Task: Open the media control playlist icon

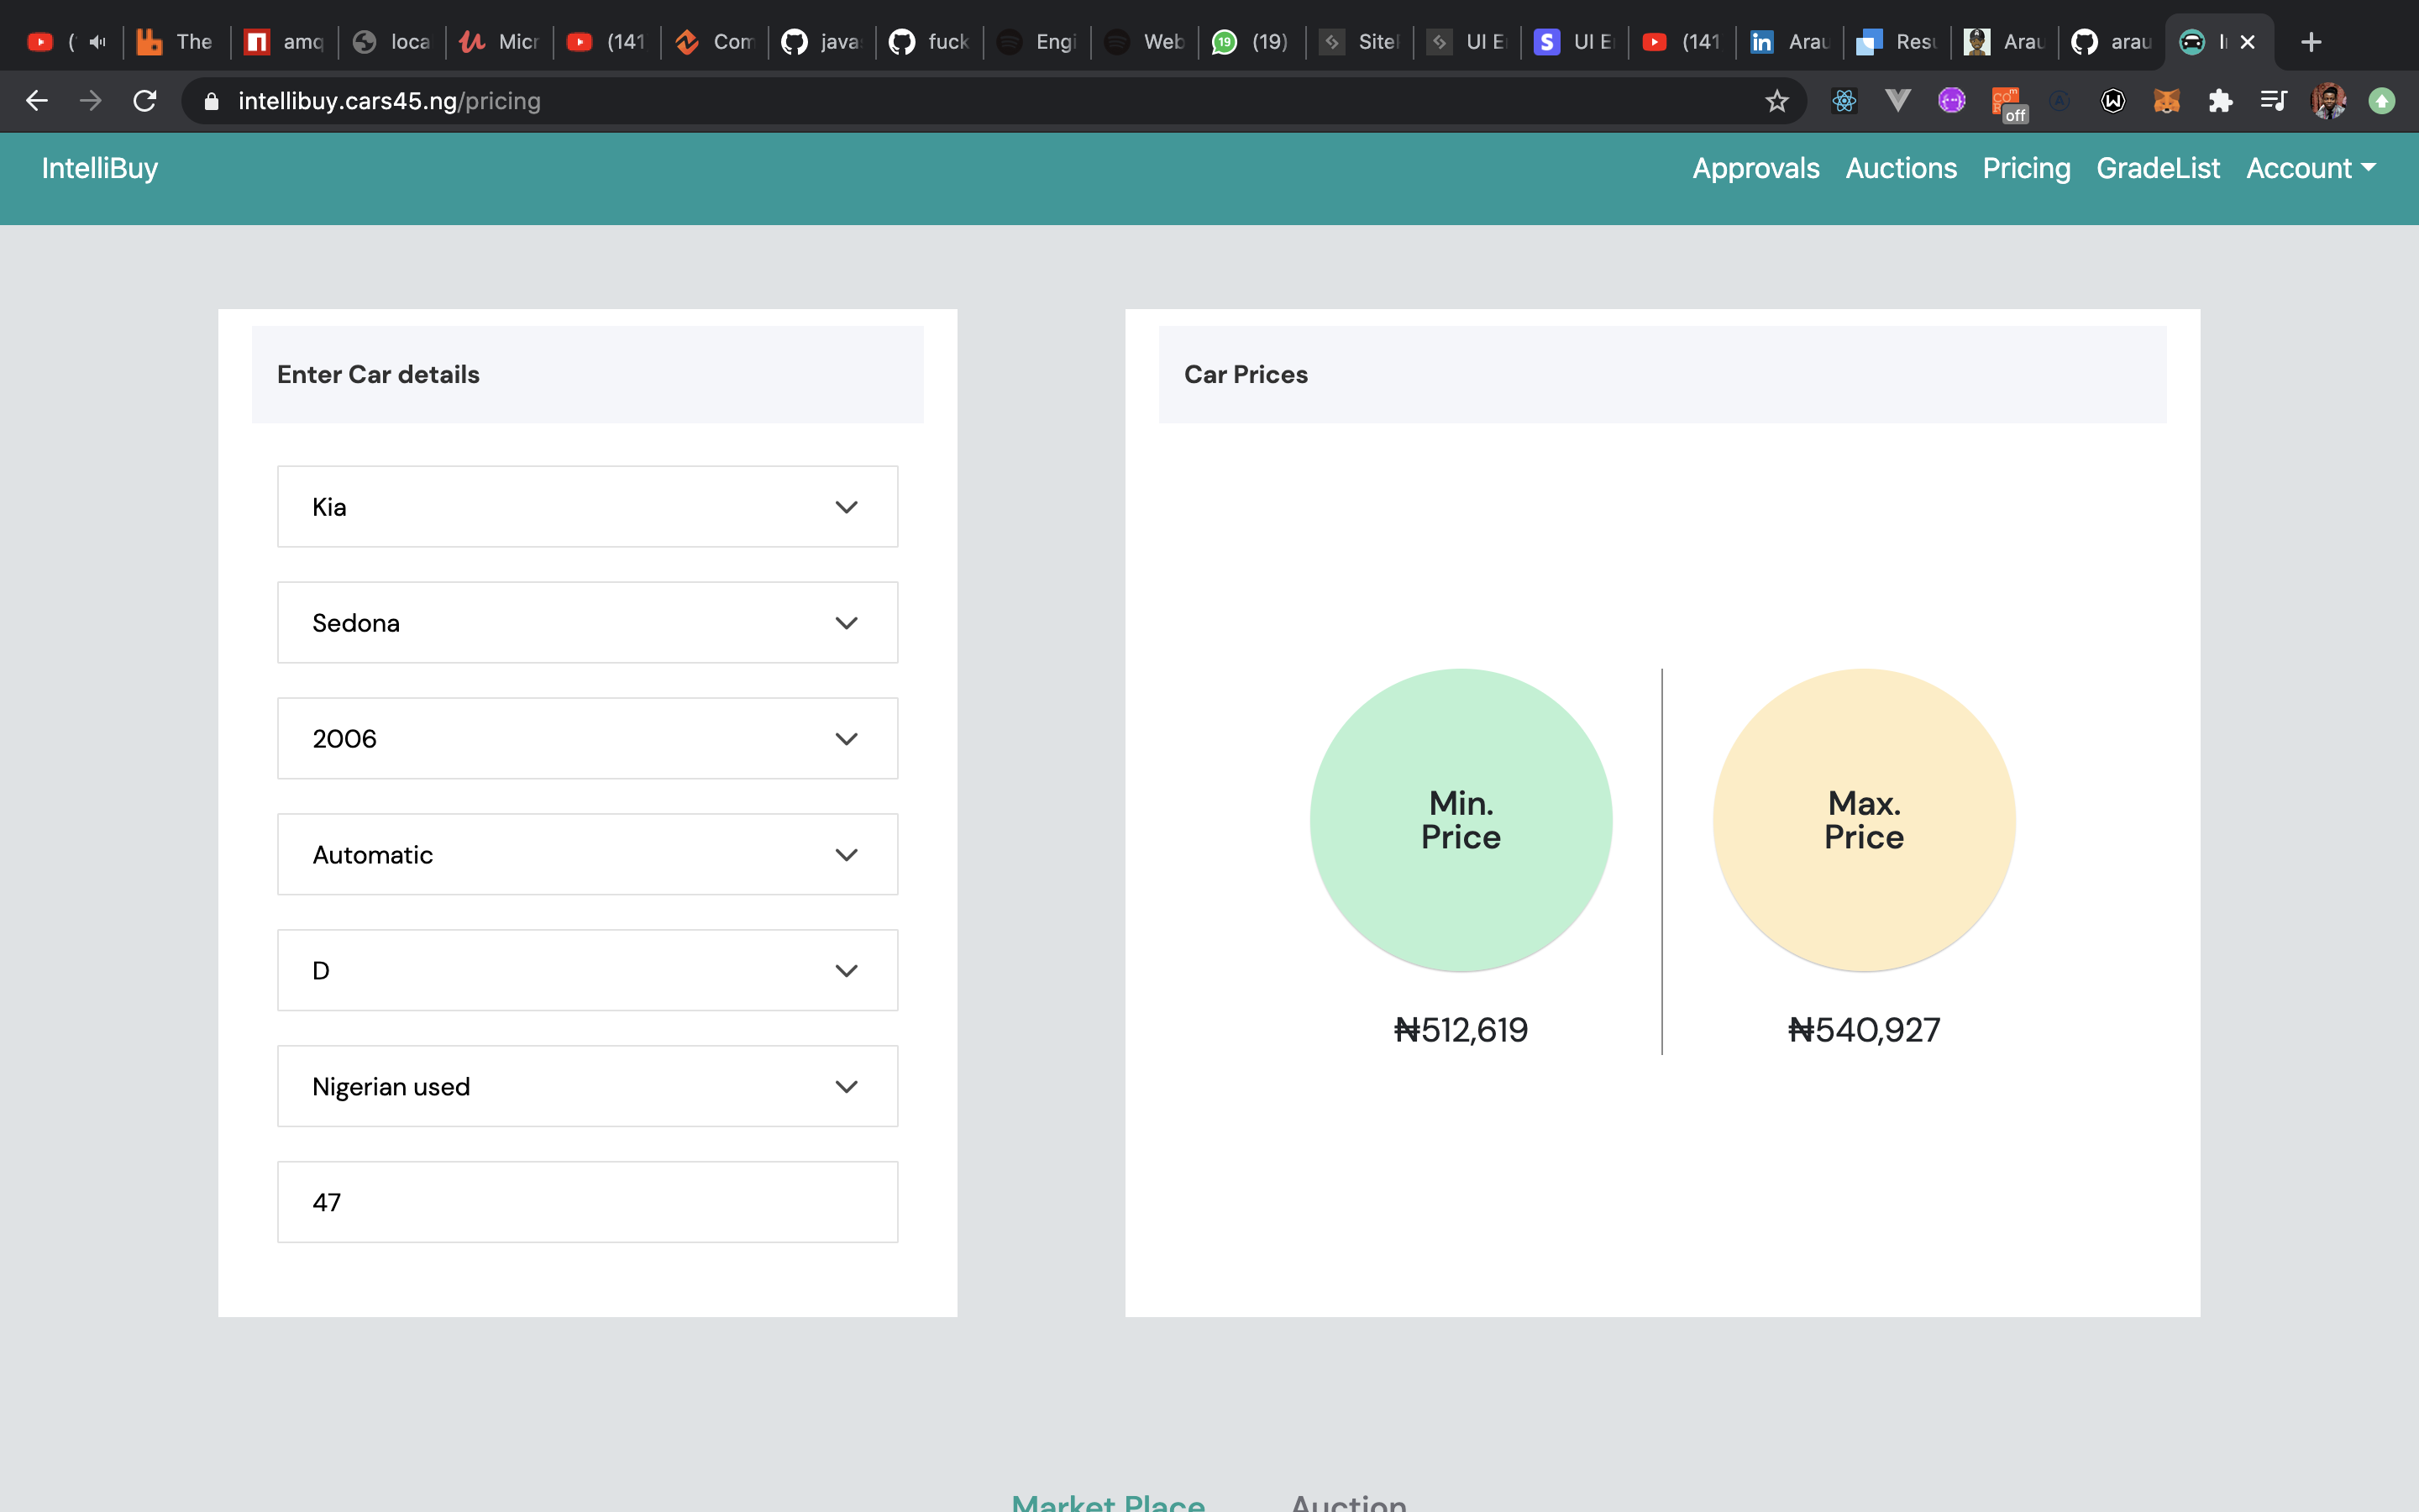Action: point(2273,101)
